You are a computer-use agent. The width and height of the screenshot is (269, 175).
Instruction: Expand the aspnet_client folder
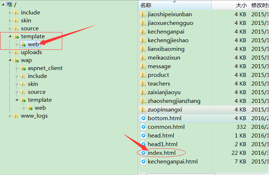[17, 68]
